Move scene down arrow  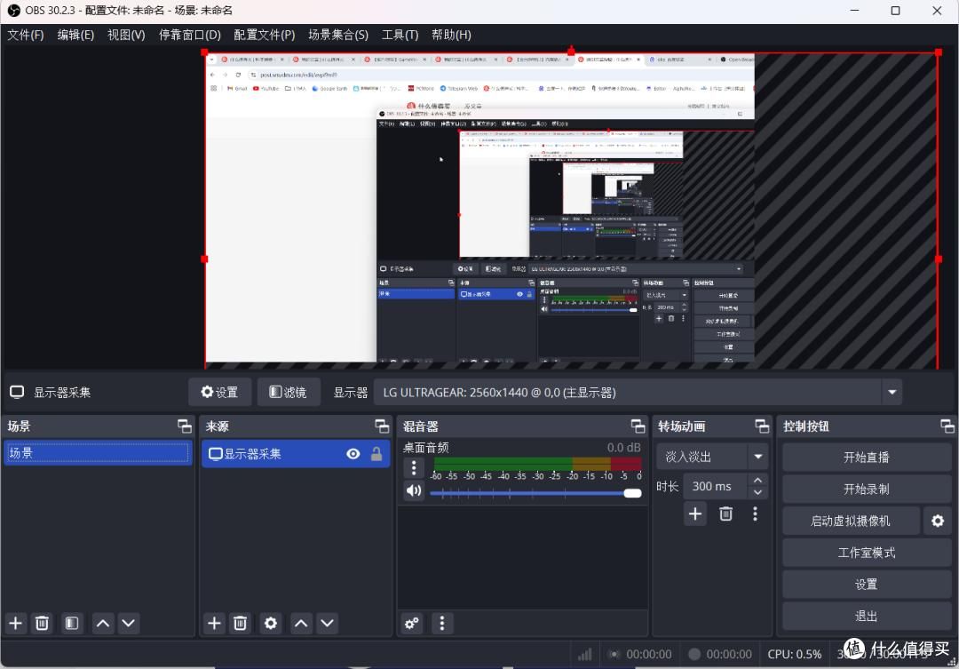(129, 623)
